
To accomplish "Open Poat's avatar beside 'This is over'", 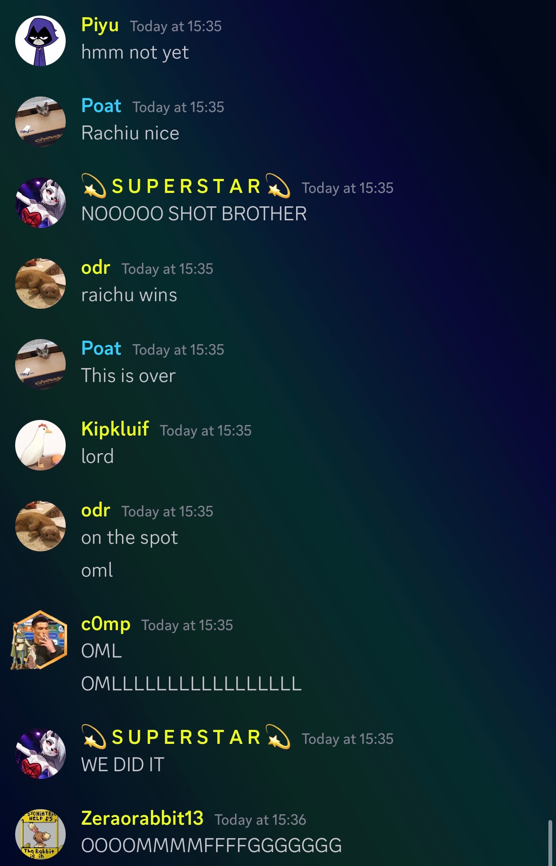I will coord(40,364).
